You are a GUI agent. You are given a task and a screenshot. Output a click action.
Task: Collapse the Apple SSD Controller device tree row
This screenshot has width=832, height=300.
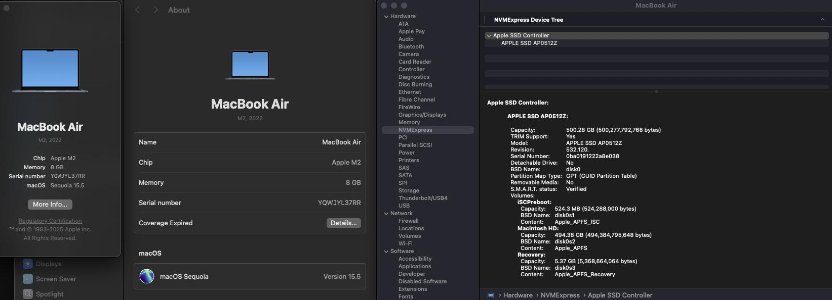[x=489, y=35]
